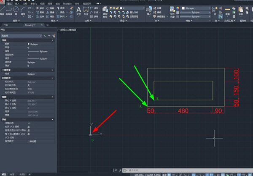253x176 pixels.
Task: Click the Table (表格) tool
Action: point(94,16)
